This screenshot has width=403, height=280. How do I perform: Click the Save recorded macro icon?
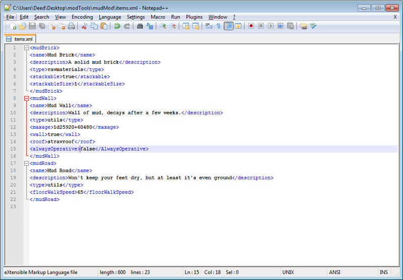[291, 26]
